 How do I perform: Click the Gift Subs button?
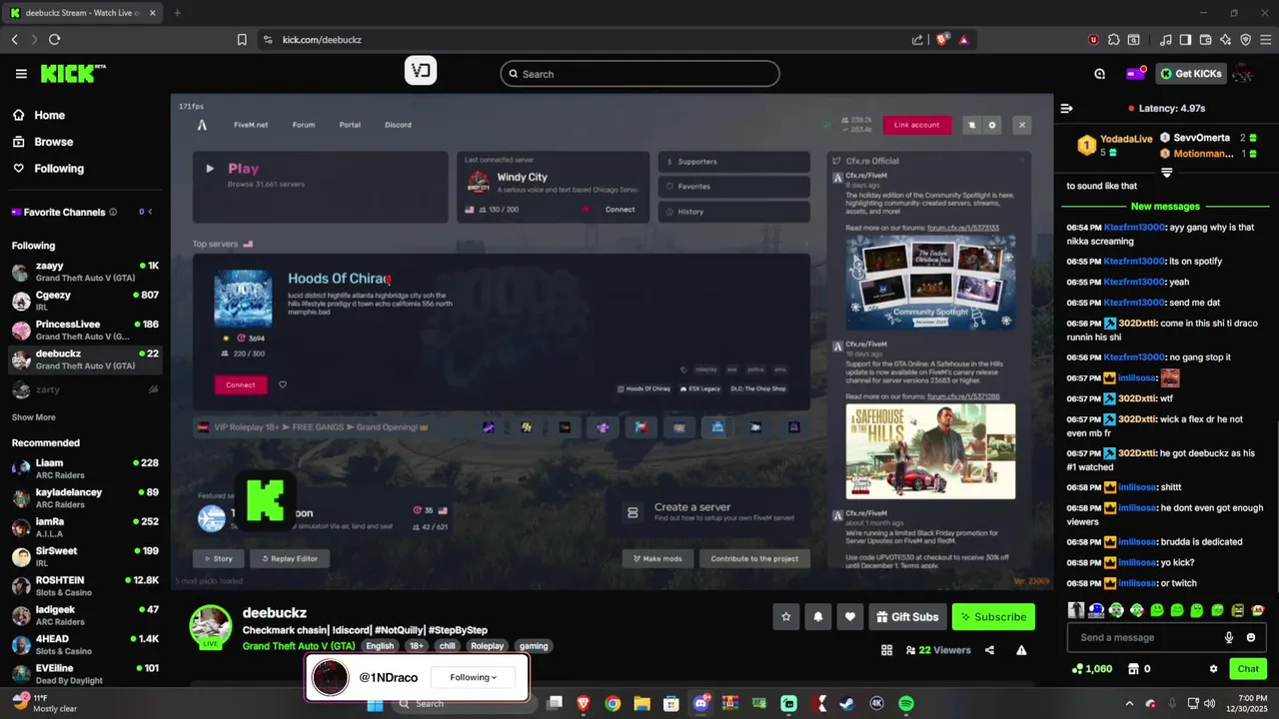pos(908,617)
